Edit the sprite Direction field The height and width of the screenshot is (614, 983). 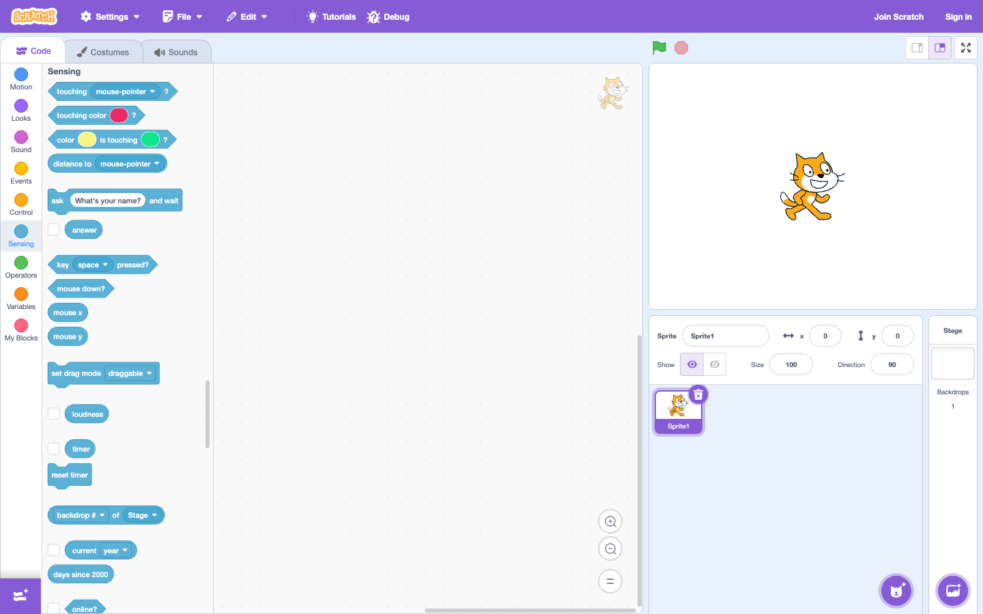(892, 364)
